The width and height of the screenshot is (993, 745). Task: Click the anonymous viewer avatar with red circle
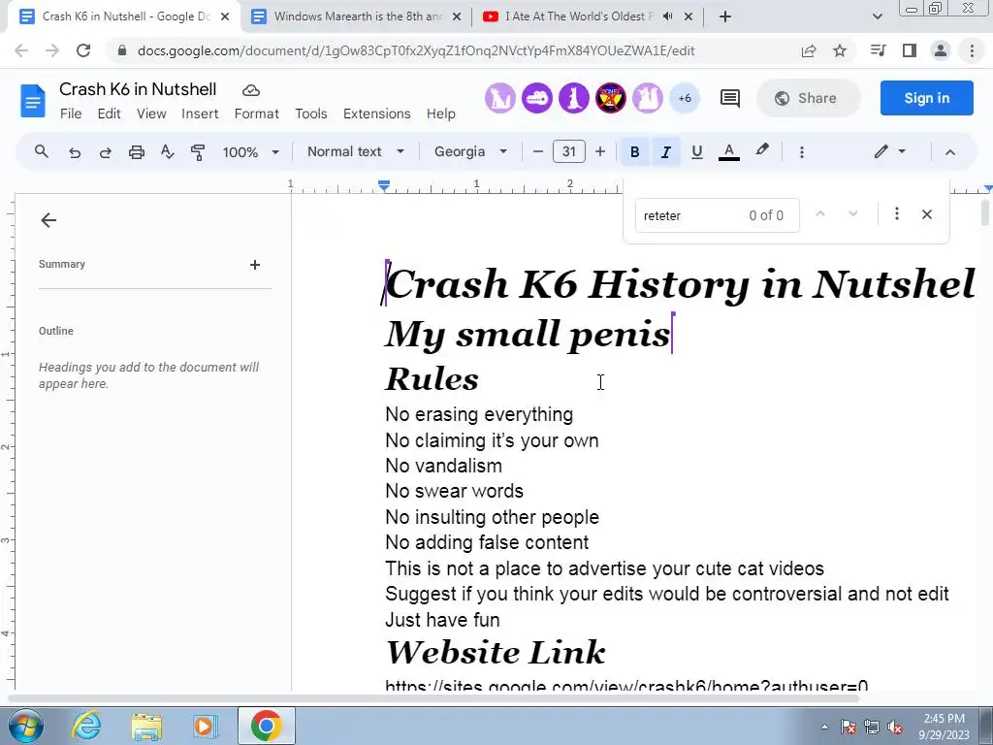coord(611,98)
